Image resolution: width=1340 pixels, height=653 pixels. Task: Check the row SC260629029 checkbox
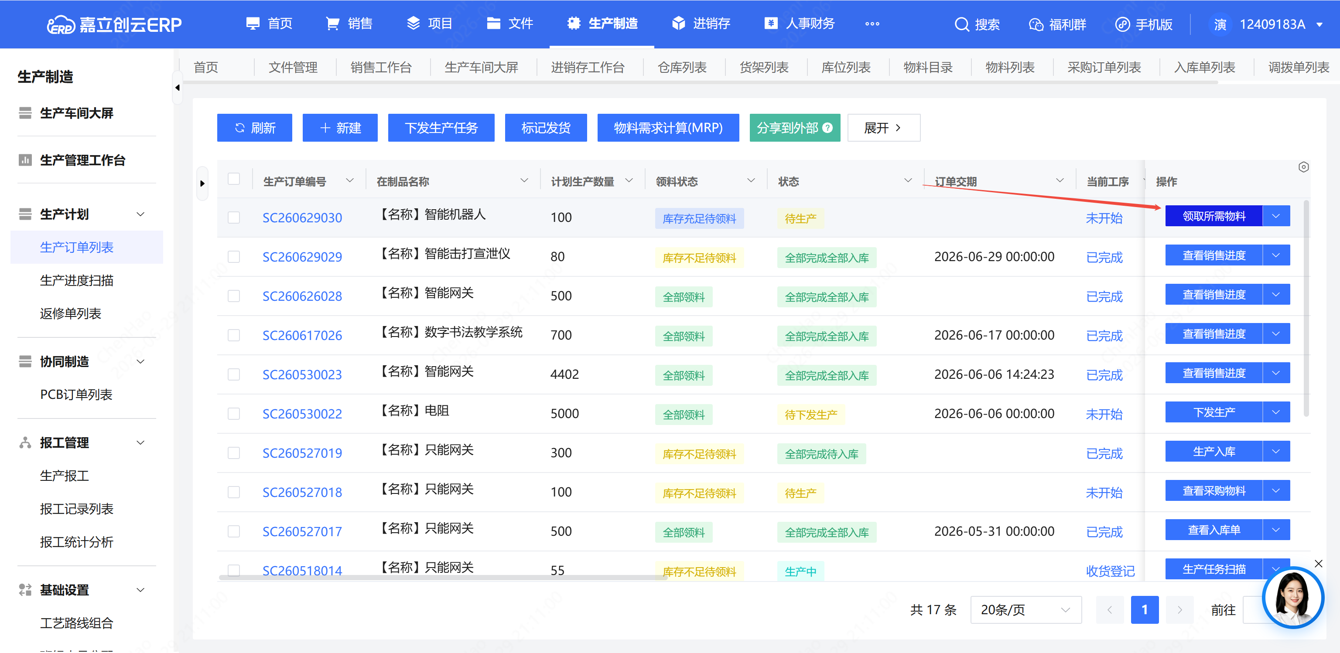(234, 257)
